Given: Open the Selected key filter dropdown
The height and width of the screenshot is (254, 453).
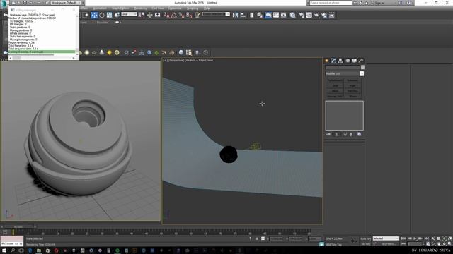Looking at the screenshot, I should point(386,238).
